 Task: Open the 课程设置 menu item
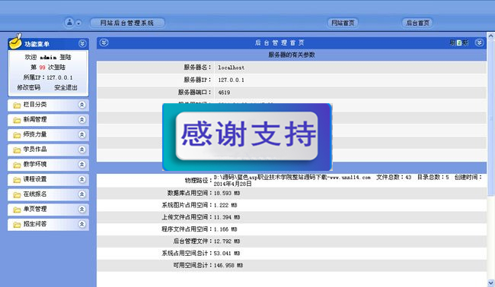(x=35, y=179)
